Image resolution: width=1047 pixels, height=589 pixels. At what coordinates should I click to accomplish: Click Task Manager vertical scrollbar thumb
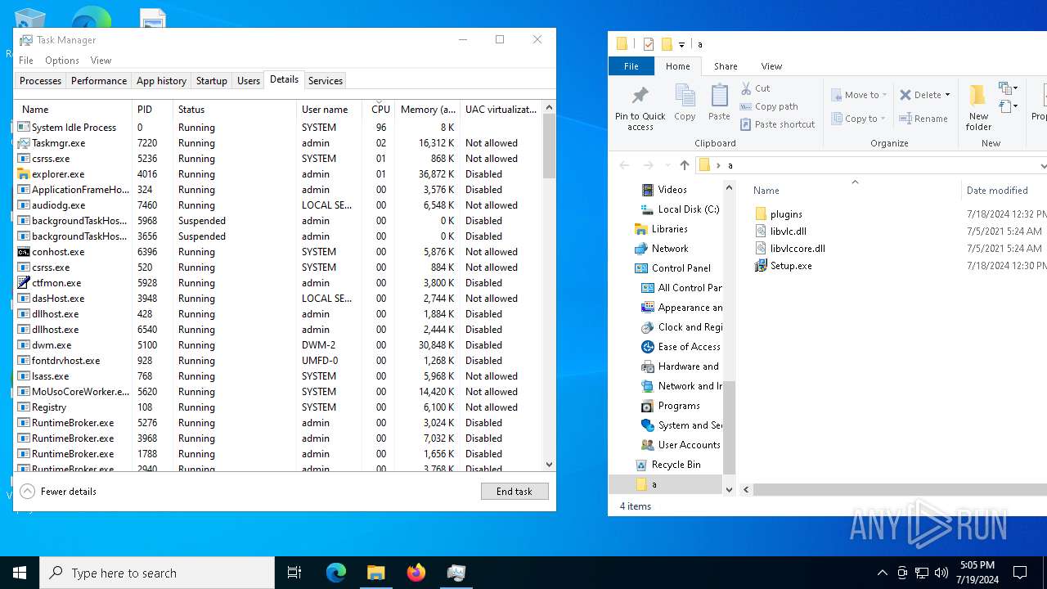point(550,146)
